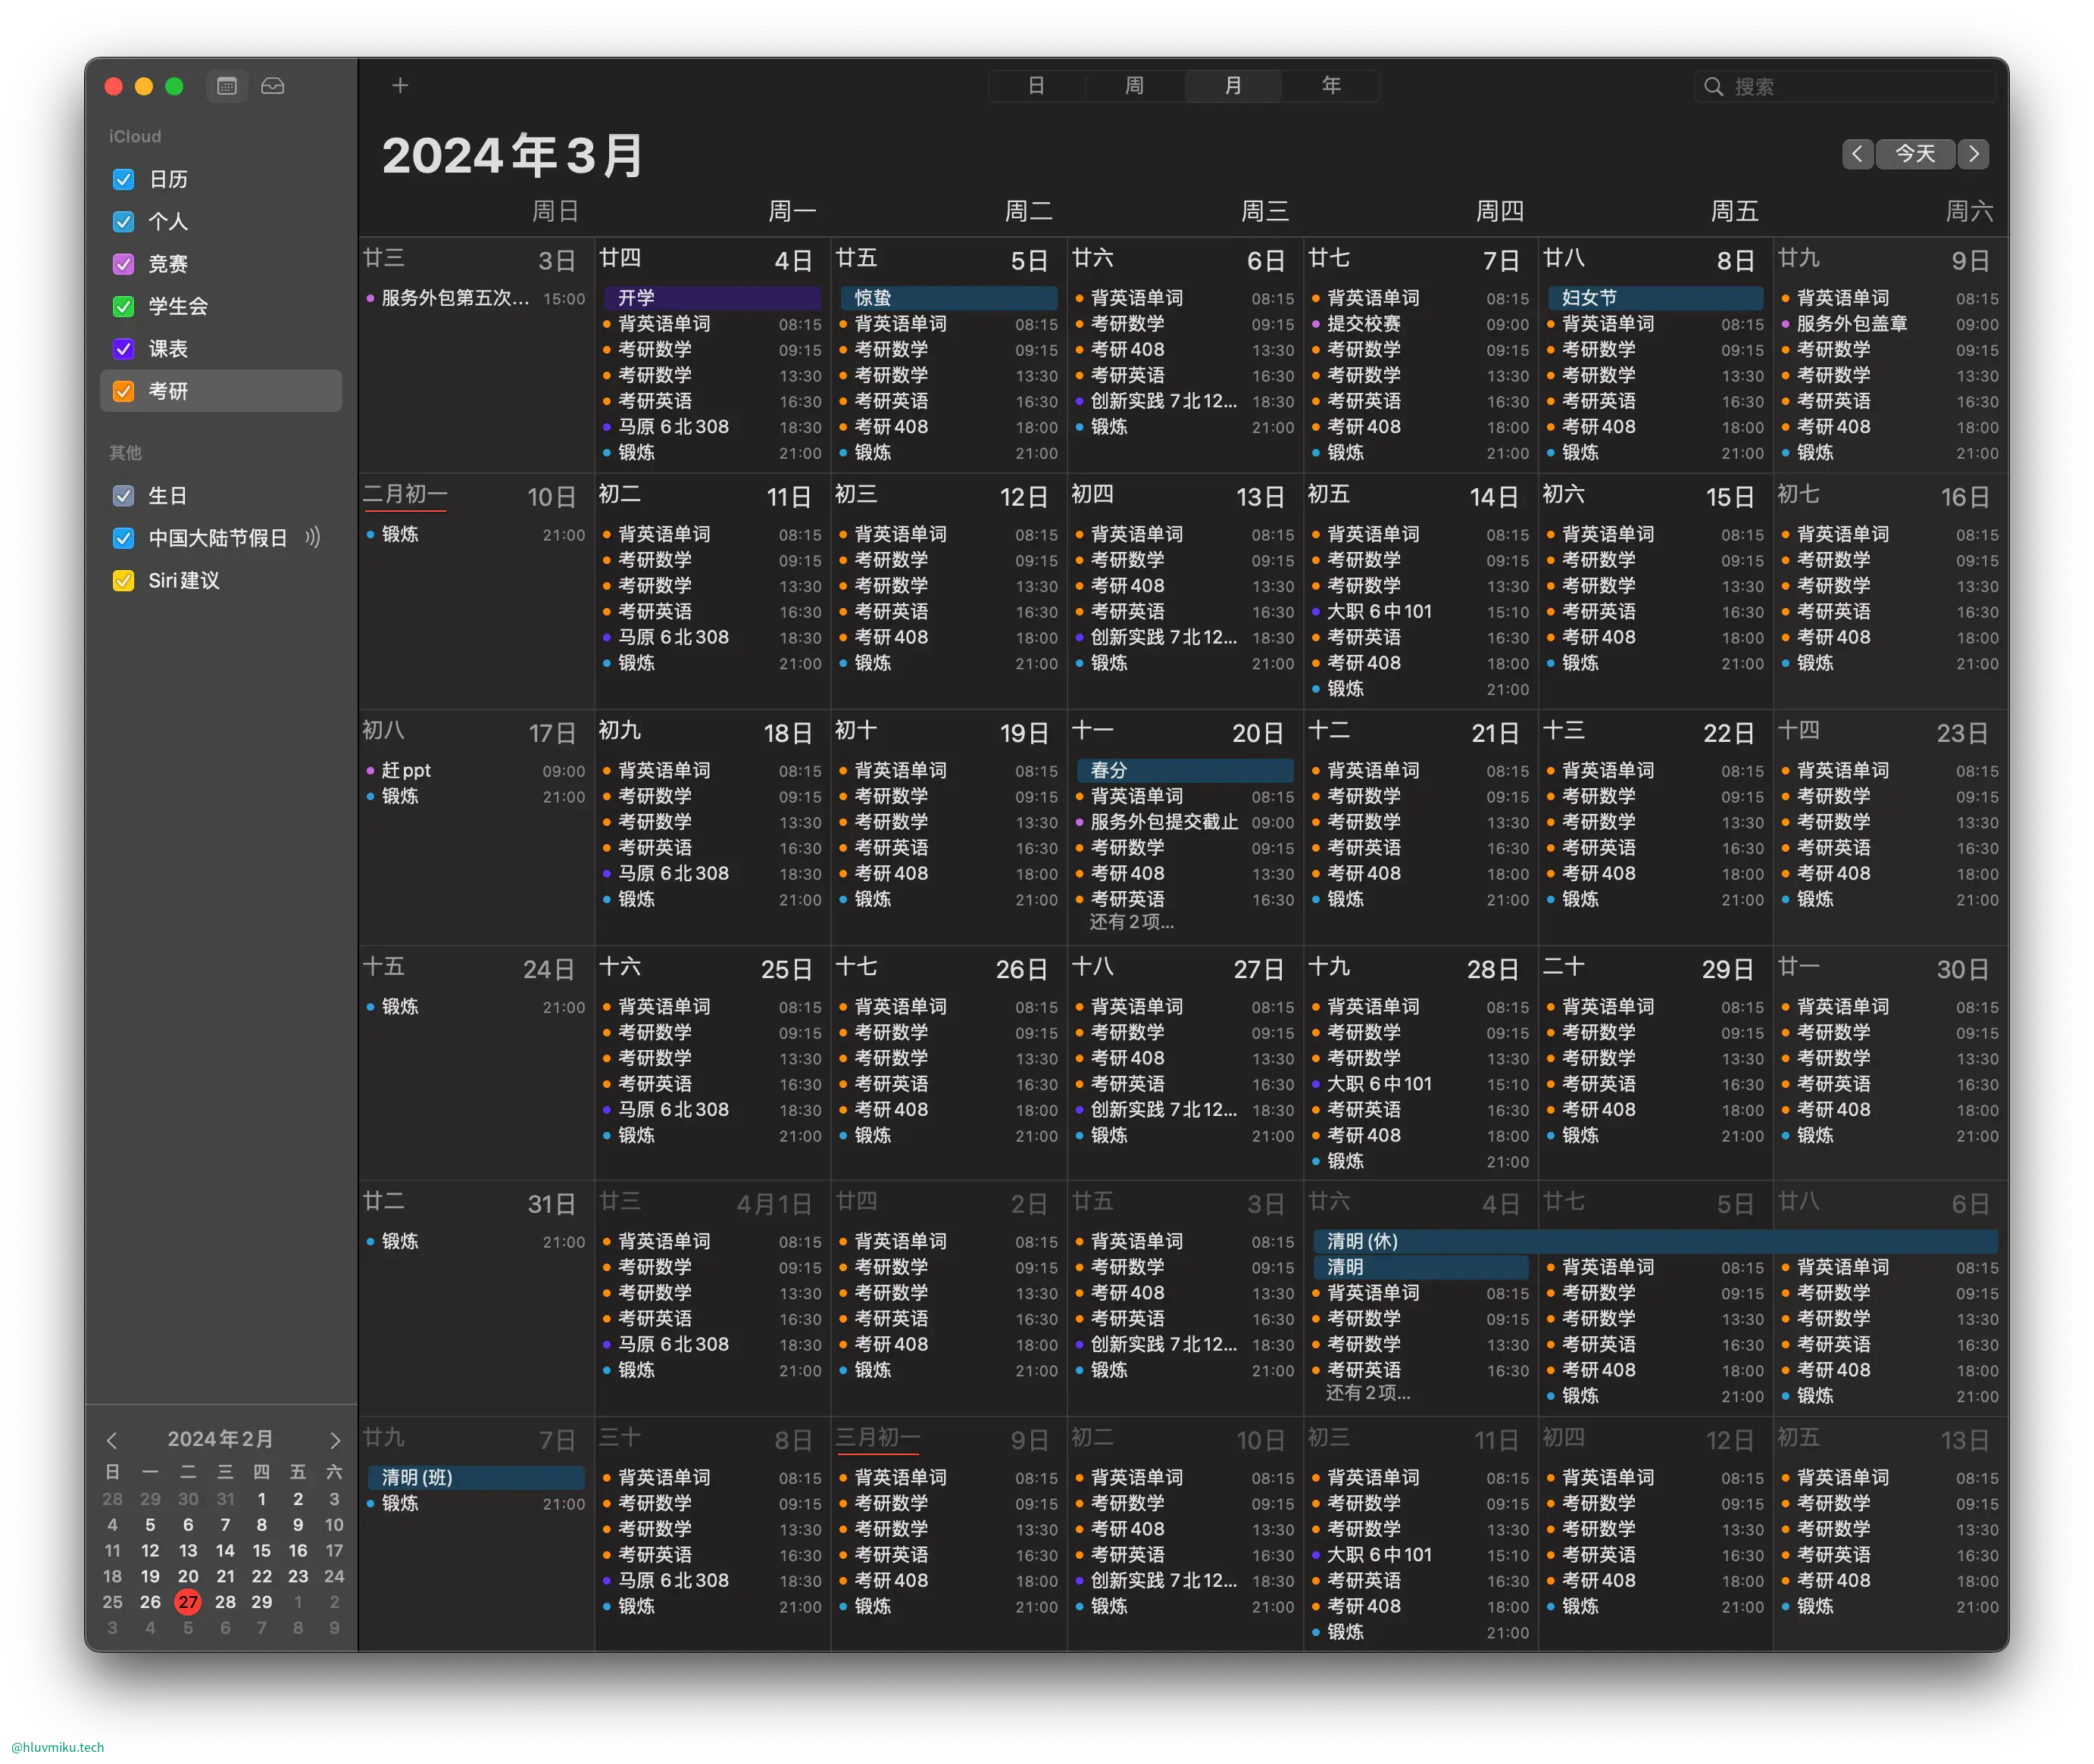Open 考研408 at 13:30 on March 13
The height and width of the screenshot is (1764, 2094).
click(x=1185, y=586)
